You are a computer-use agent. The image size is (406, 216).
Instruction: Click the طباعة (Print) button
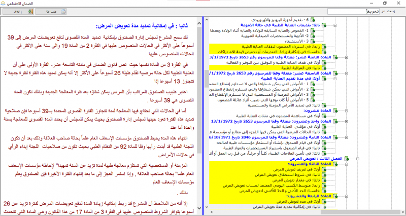tap(51, 11)
